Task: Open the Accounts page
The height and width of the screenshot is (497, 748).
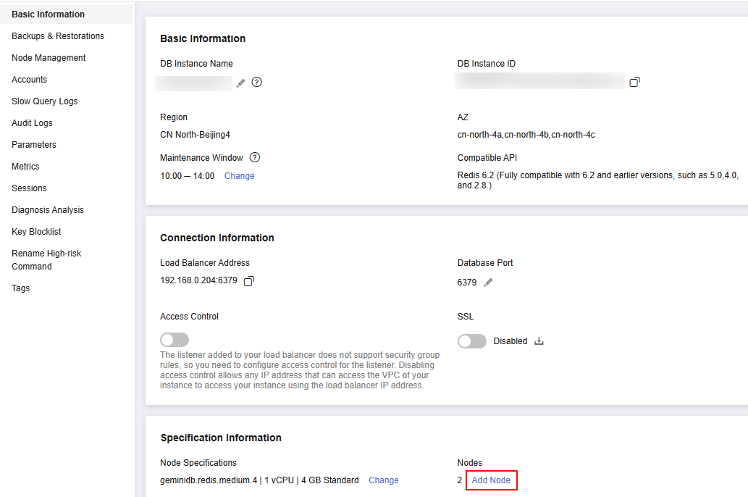Action: (x=30, y=80)
